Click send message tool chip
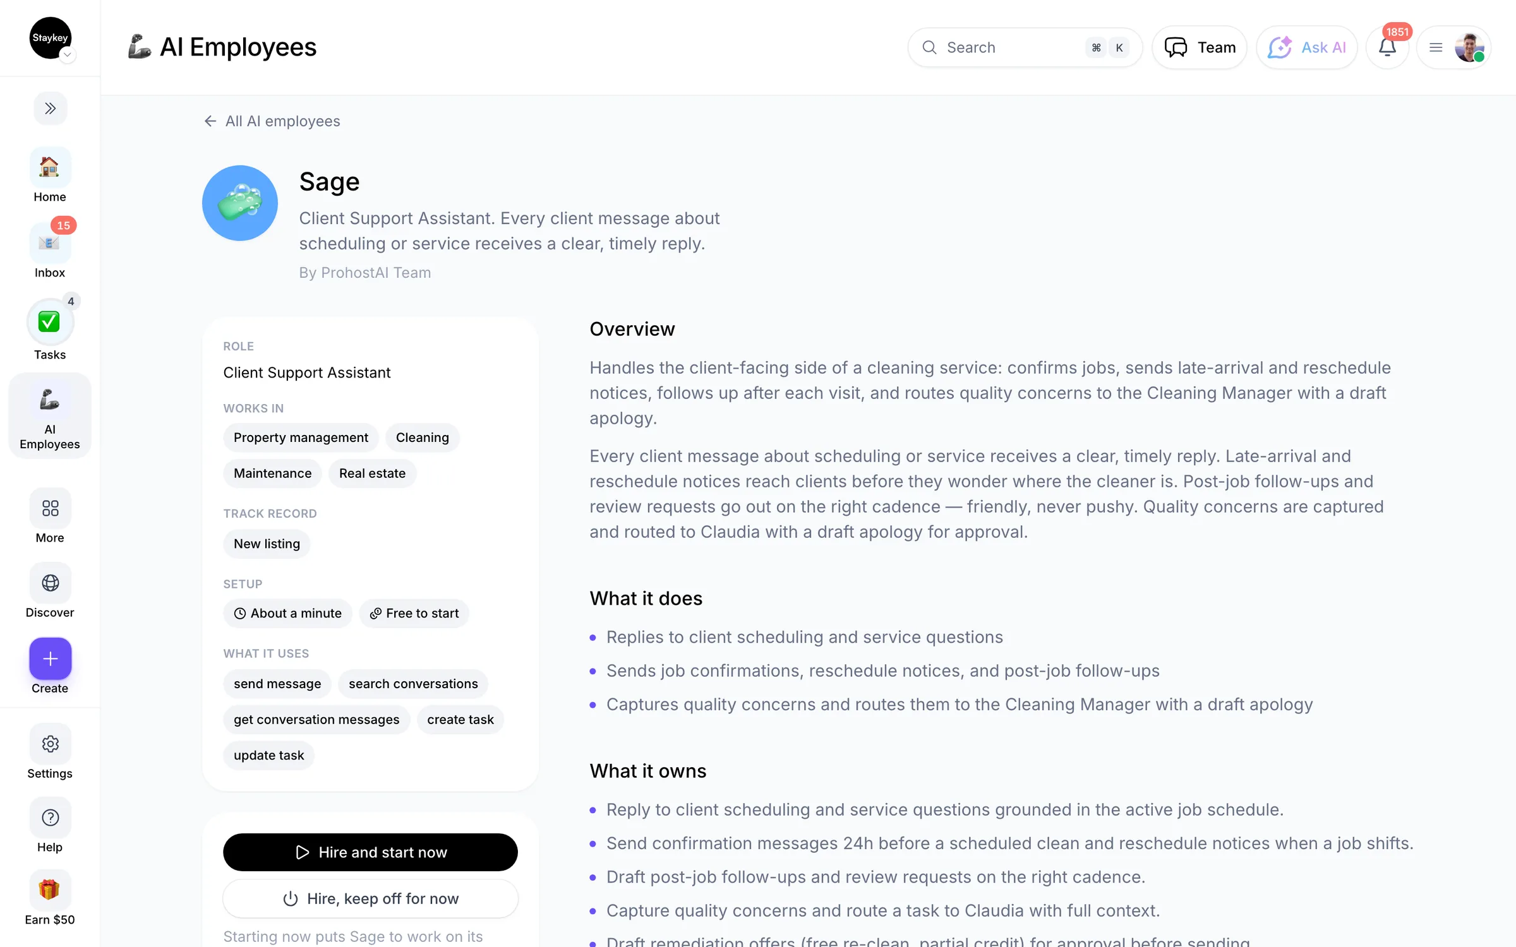This screenshot has height=947, width=1516. coord(277,684)
